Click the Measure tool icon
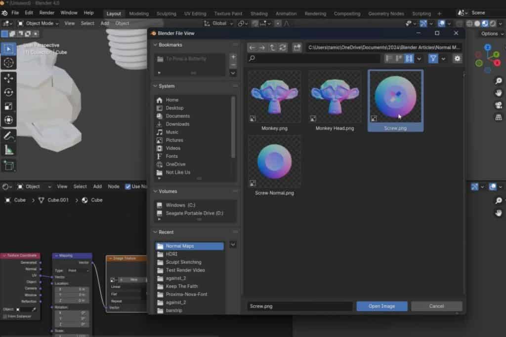The image size is (506, 337). (x=8, y=150)
